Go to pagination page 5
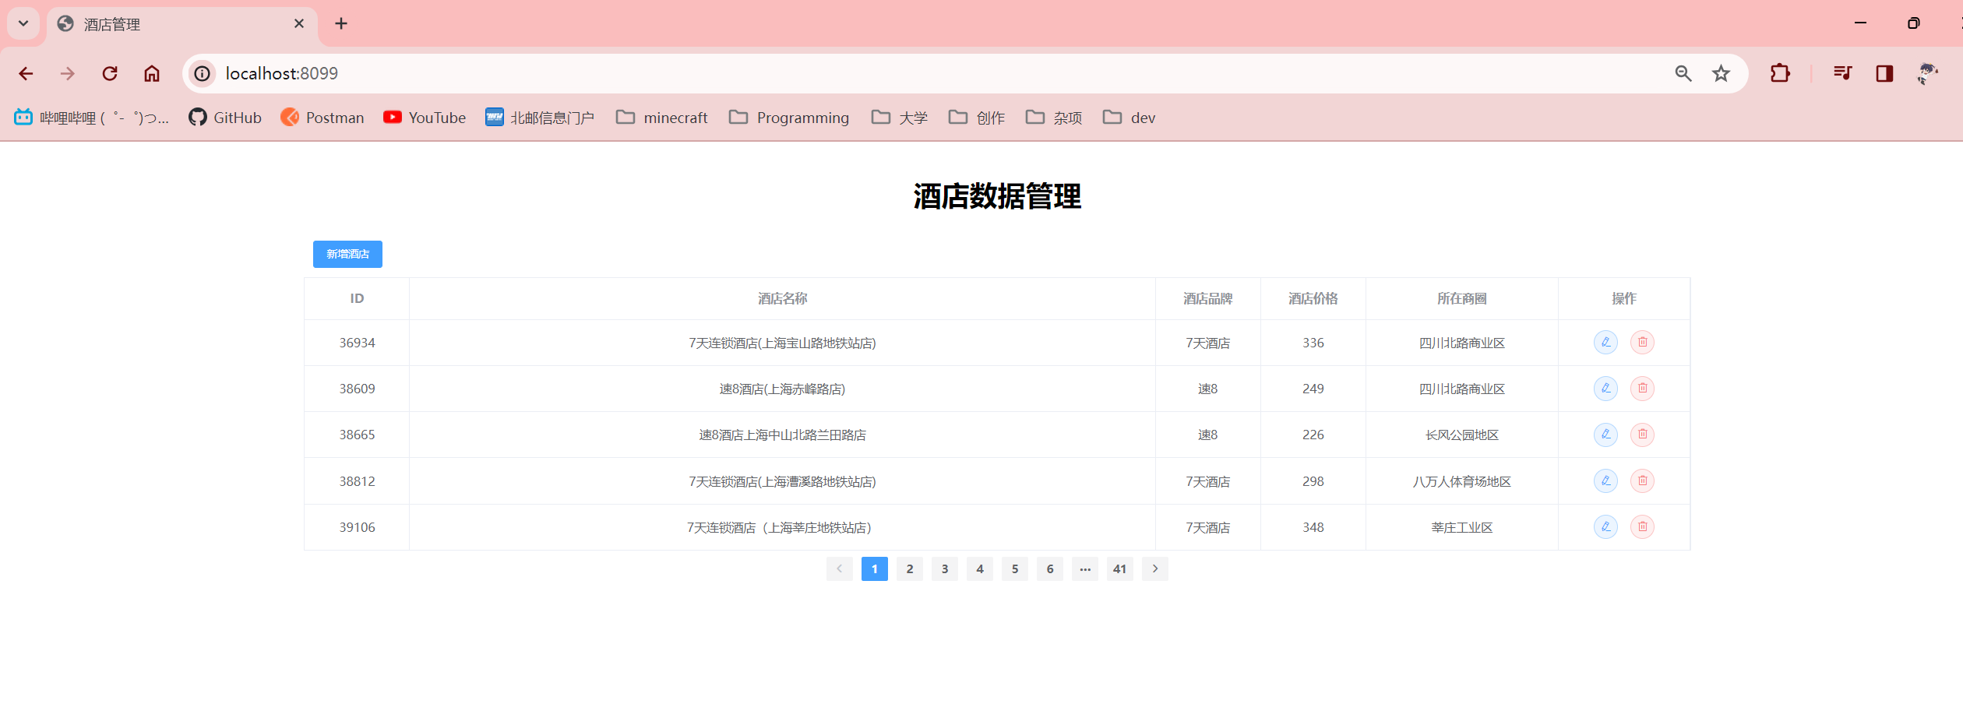This screenshot has width=1963, height=704. click(1015, 569)
